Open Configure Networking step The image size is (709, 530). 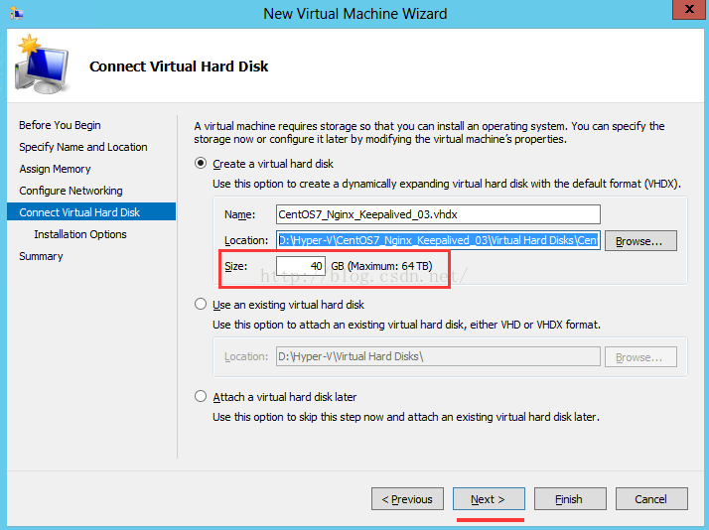click(x=71, y=191)
